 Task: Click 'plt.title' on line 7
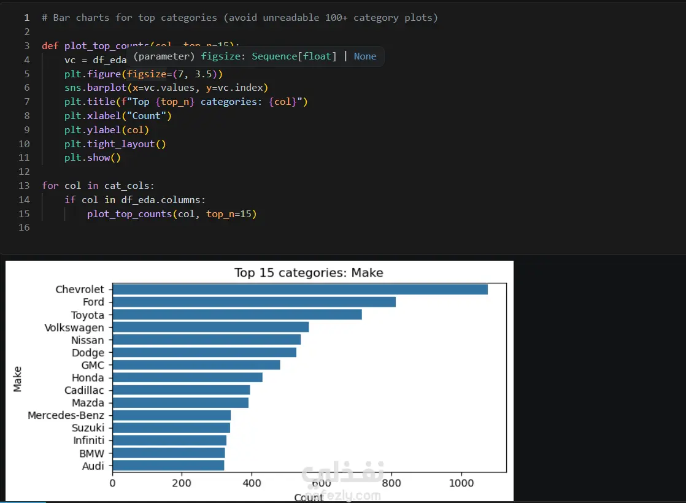[x=90, y=102]
